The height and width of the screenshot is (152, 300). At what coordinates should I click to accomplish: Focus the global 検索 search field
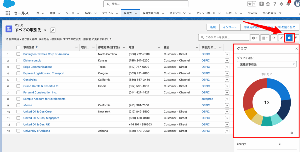(x=146, y=4)
